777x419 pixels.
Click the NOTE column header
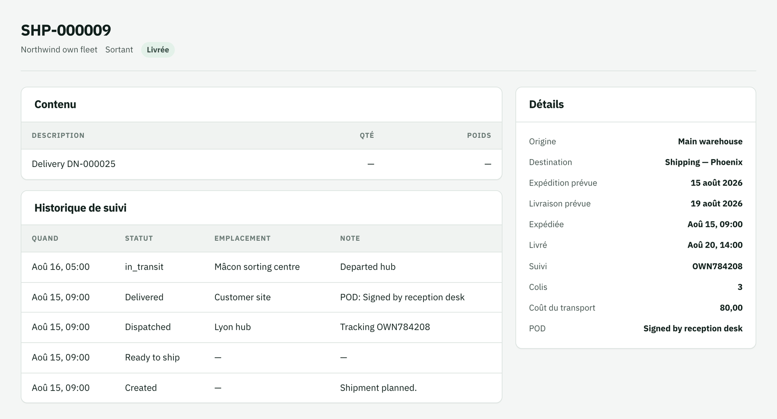(x=350, y=238)
